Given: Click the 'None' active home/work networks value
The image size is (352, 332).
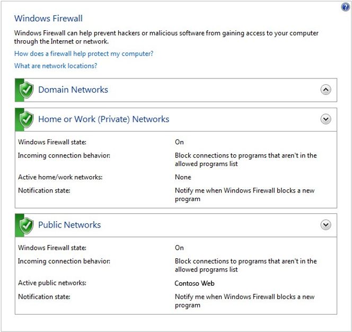Looking at the screenshot, I should 183,177.
